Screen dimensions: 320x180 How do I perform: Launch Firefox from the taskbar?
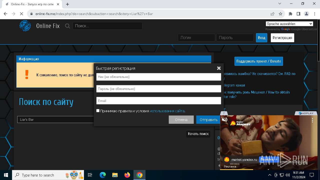coord(127,175)
